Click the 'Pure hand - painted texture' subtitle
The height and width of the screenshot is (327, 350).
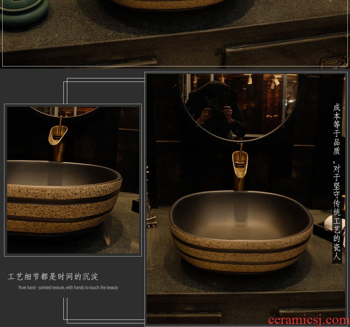click(68, 288)
